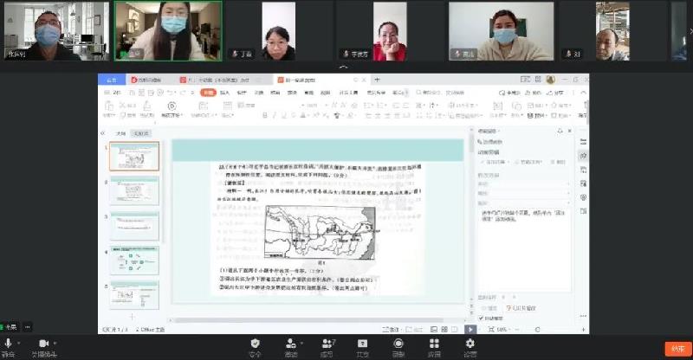Open the WPS File hamburger menu
The height and width of the screenshot is (360, 693).
click(x=113, y=93)
